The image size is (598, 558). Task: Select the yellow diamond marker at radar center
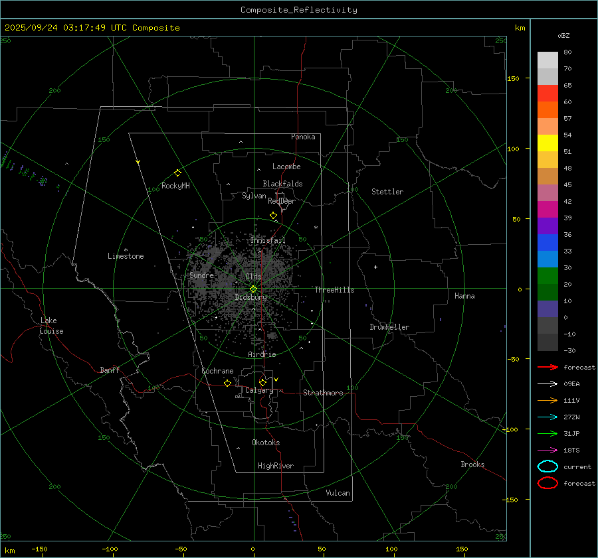(x=253, y=289)
